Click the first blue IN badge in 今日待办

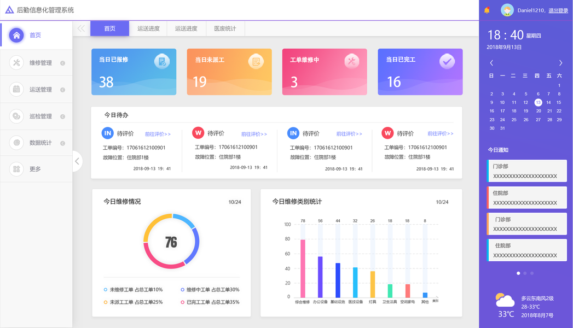(107, 133)
